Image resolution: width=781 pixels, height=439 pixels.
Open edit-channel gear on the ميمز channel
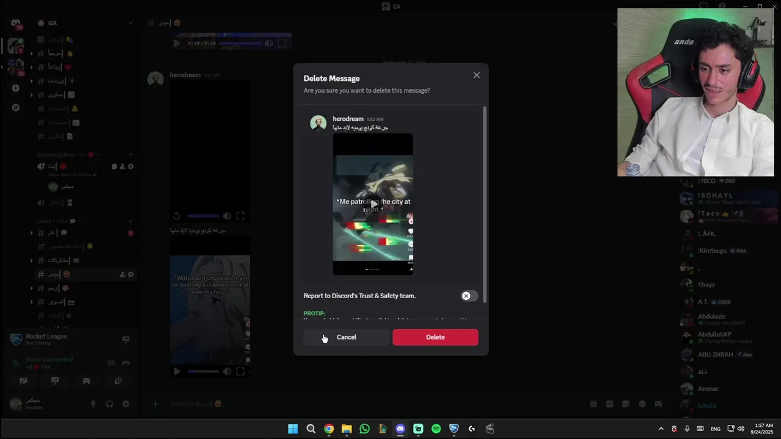(131, 274)
